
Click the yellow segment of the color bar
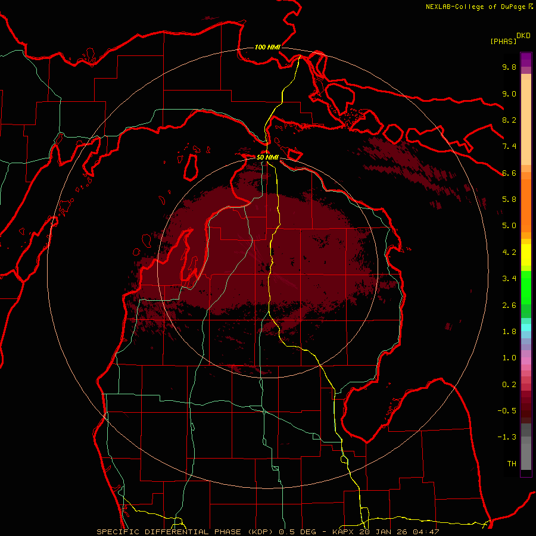point(526,255)
